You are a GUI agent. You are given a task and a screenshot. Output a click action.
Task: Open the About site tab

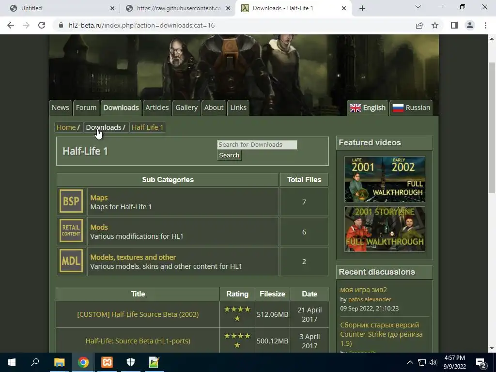tap(214, 108)
